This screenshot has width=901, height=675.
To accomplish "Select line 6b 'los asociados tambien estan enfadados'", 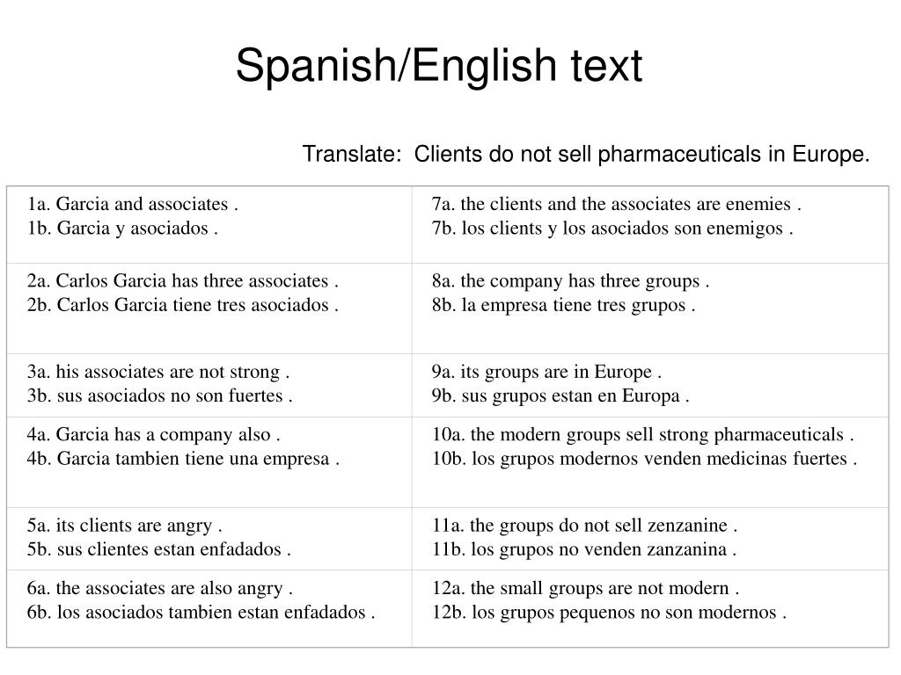I will [x=201, y=613].
